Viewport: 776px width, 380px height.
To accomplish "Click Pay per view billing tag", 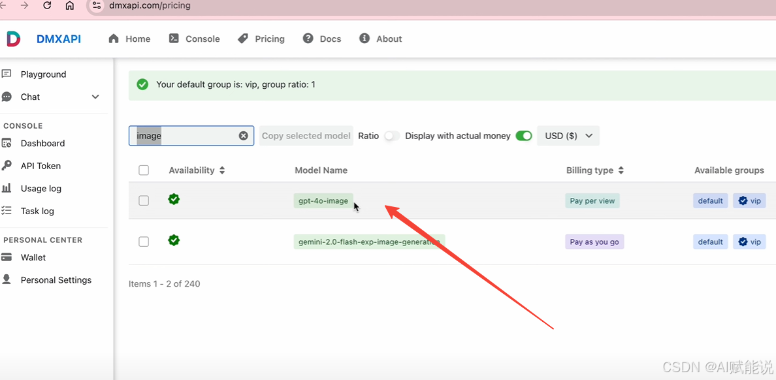I will [592, 200].
